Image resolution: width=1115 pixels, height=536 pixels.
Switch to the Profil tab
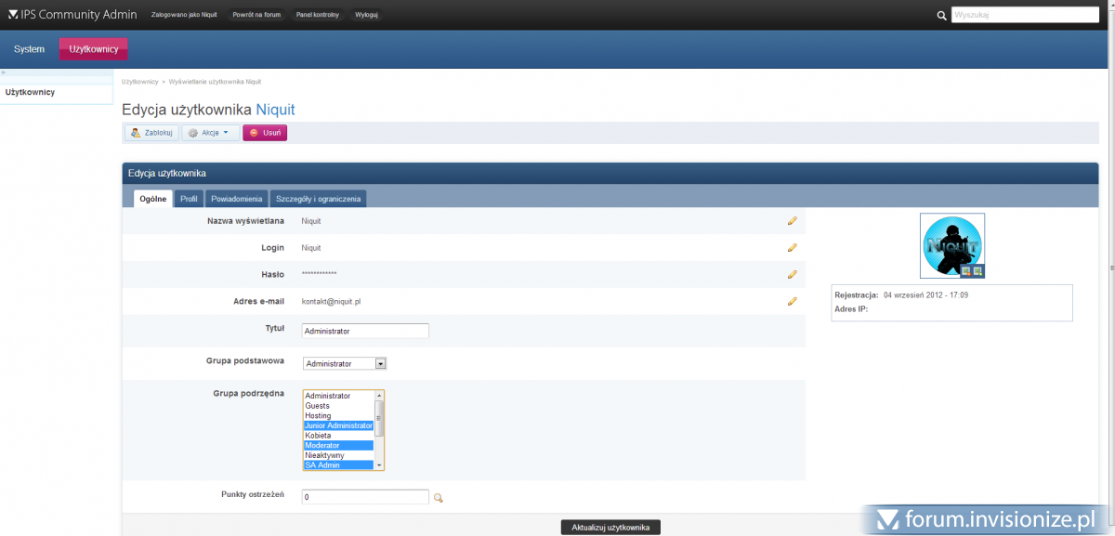[x=189, y=199]
